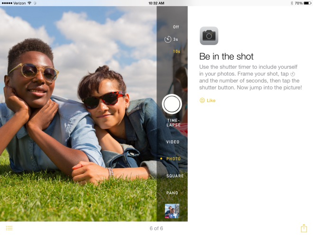
Task: Select the 3s timer option
Action: click(x=175, y=39)
